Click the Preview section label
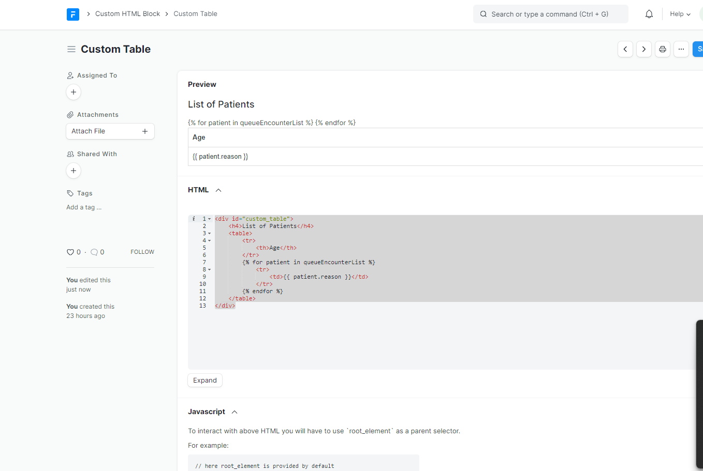This screenshot has height=471, width=703. 202,84
